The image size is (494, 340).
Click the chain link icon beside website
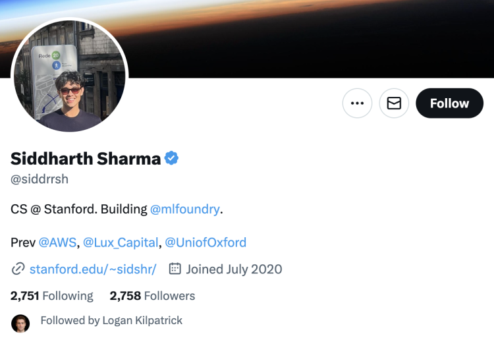(x=18, y=269)
